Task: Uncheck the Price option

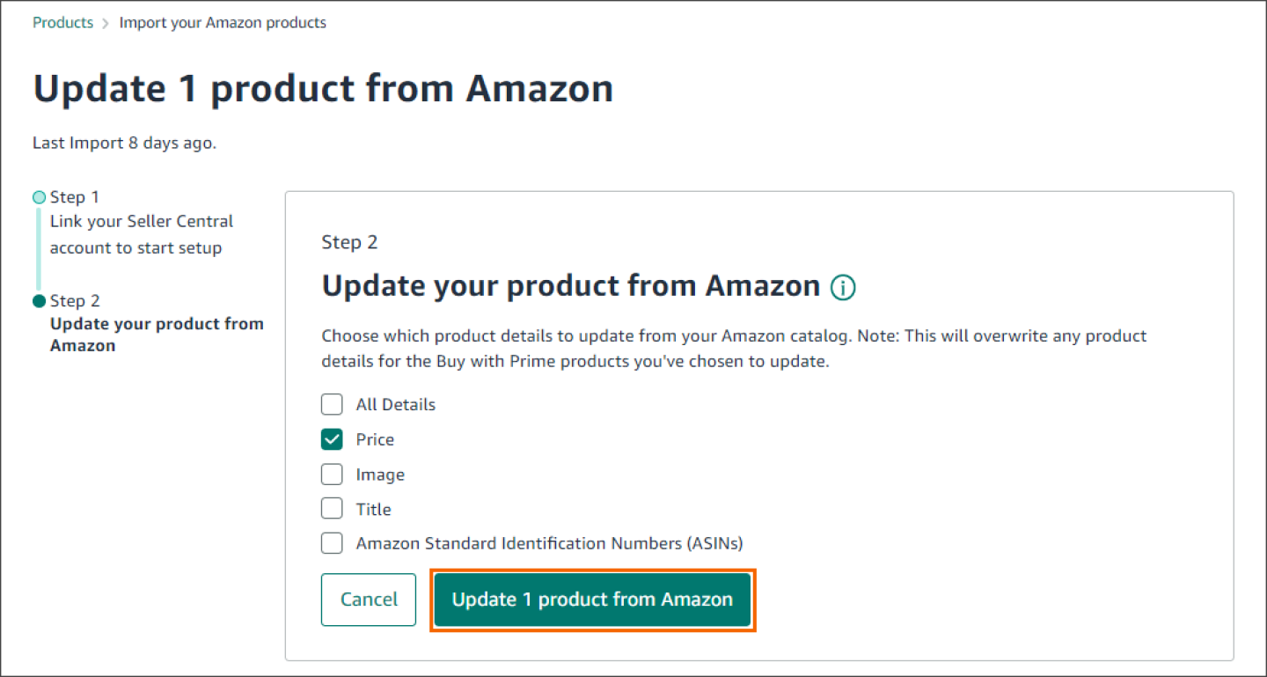Action: (332, 438)
